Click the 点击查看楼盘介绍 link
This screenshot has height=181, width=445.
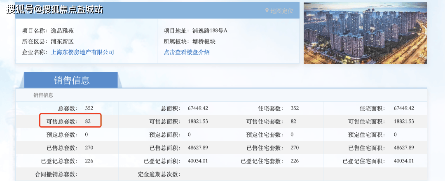[187, 52]
